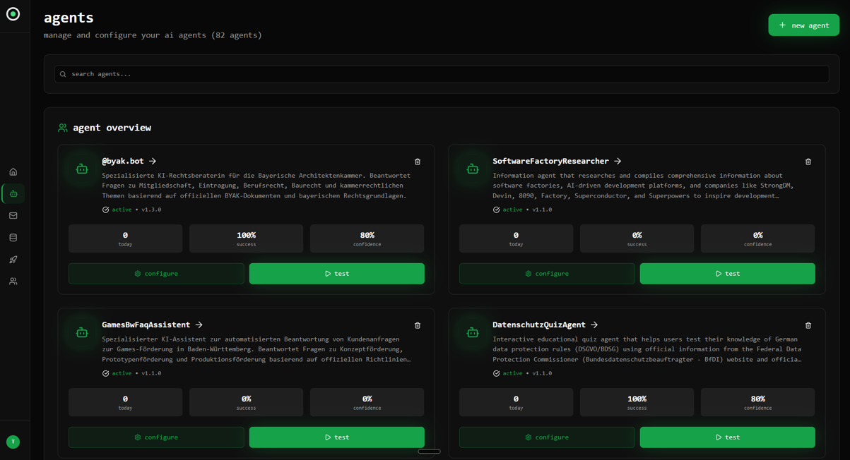Image resolution: width=850 pixels, height=460 pixels.
Task: Click the active check icon for DatenschutzQuizAgent
Action: coord(497,373)
